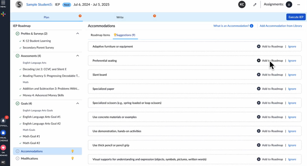This screenshot has height=166, width=307.
Task: Toggle the Accommodations status circle
Action: pos(18,151)
